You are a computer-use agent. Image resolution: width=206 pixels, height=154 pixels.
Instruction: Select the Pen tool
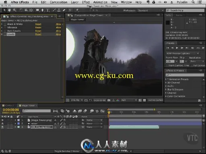(43, 10)
